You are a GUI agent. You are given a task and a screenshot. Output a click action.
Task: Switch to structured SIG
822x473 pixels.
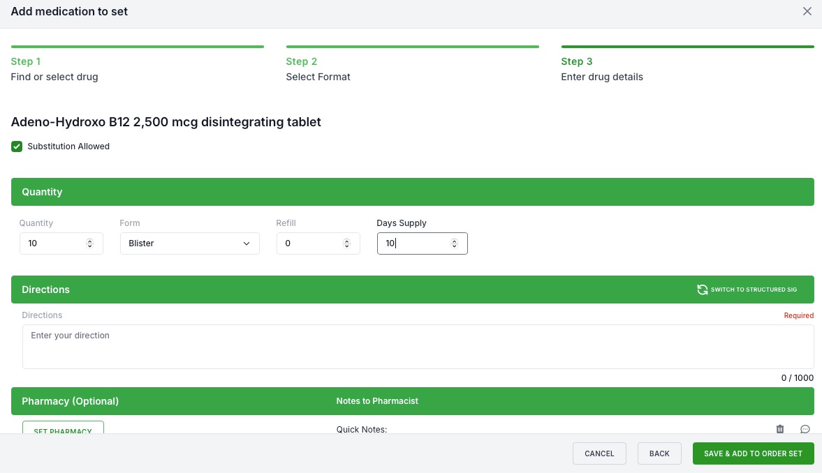click(x=747, y=290)
